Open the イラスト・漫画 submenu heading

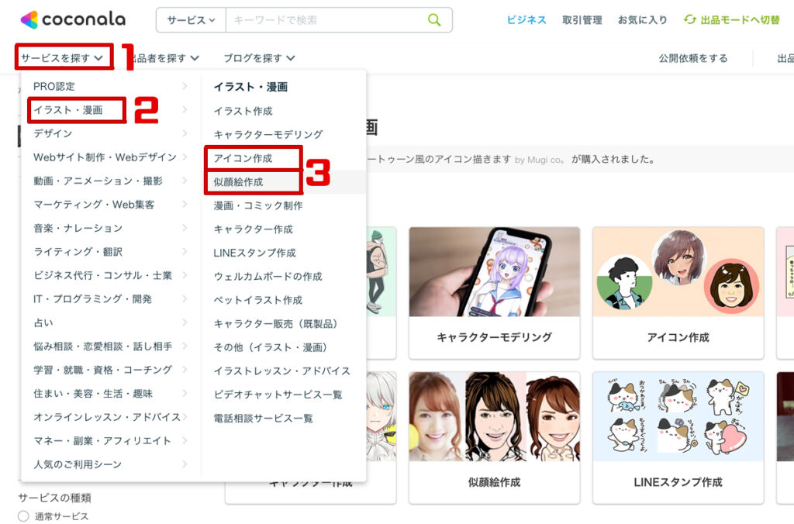[x=250, y=87]
